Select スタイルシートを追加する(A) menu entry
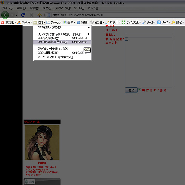 pyautogui.click(x=62, y=49)
